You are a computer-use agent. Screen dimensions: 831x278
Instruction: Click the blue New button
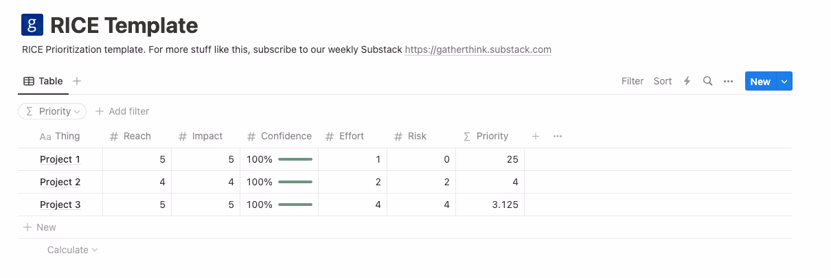click(760, 82)
